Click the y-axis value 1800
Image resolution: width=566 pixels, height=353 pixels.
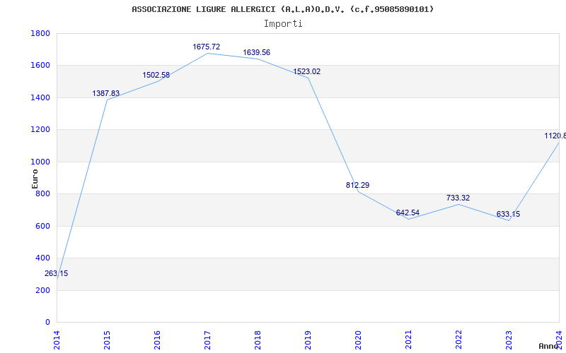coord(40,33)
